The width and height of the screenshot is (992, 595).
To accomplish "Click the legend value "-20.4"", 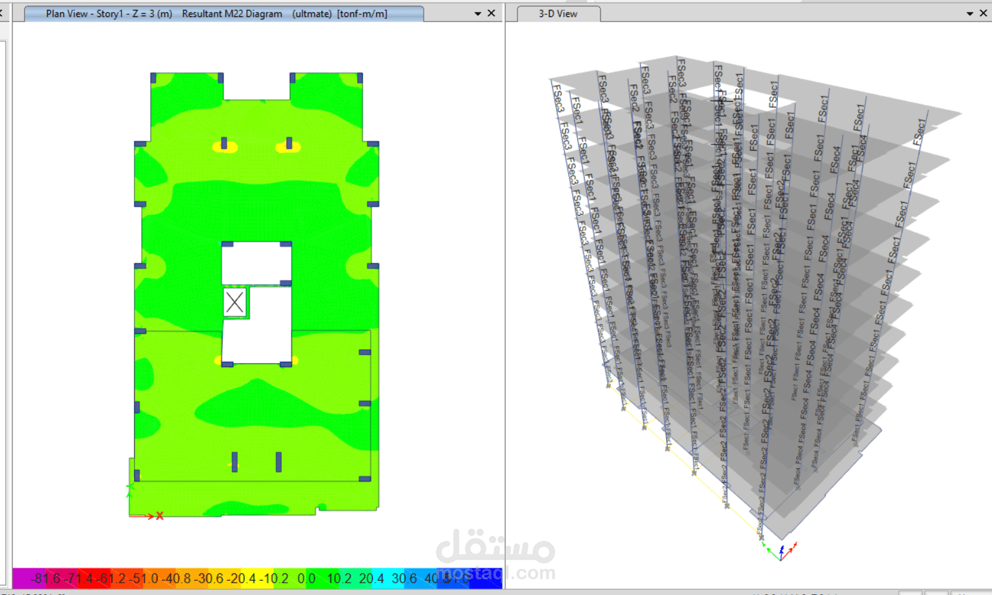I will point(241,578).
